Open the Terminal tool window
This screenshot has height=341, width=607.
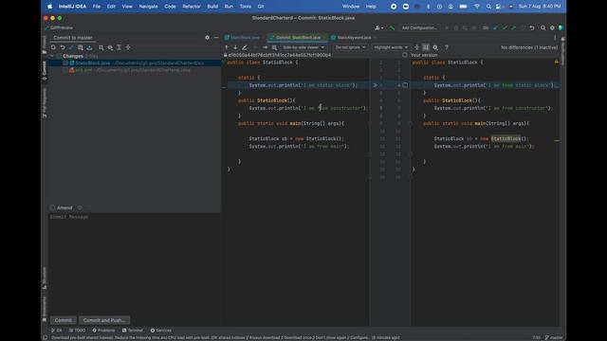133,331
